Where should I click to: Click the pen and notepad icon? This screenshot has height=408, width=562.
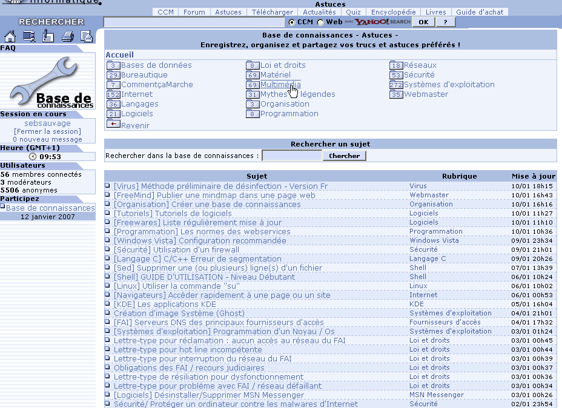click(x=48, y=36)
